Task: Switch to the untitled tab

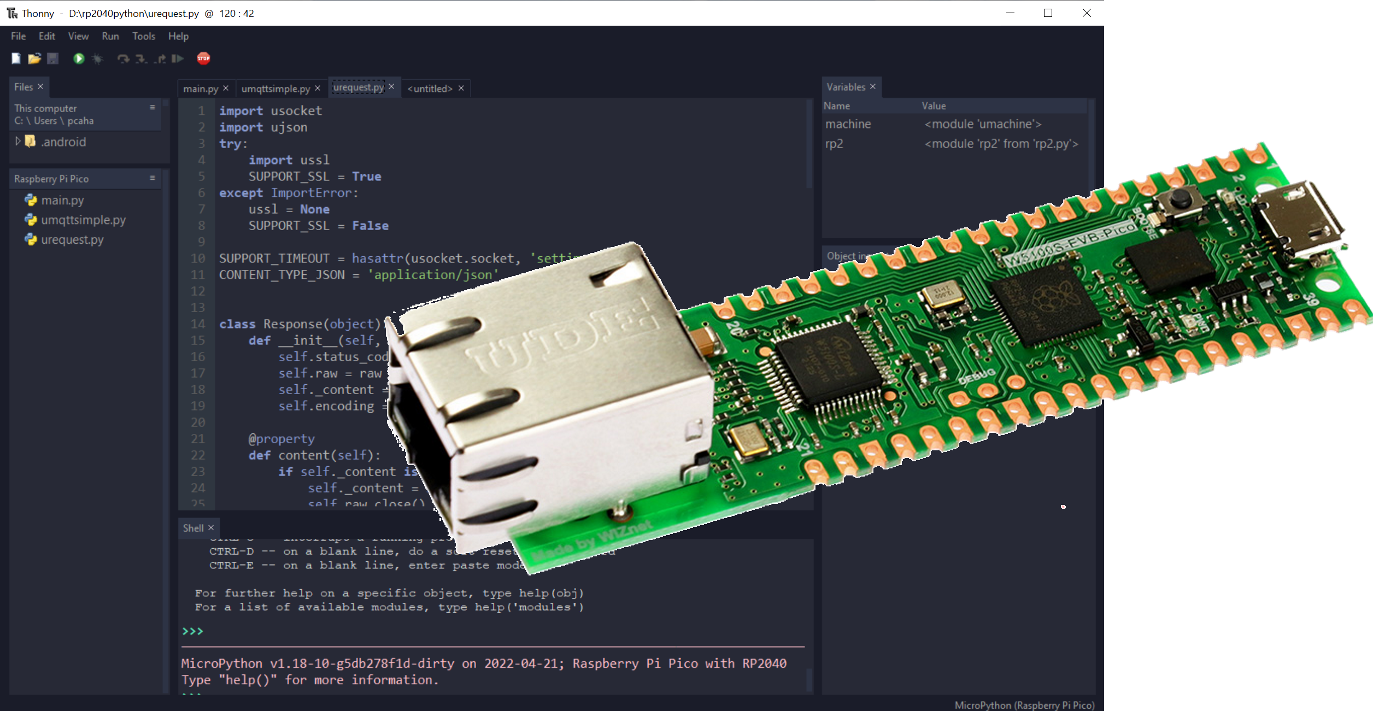Action: pyautogui.click(x=430, y=89)
